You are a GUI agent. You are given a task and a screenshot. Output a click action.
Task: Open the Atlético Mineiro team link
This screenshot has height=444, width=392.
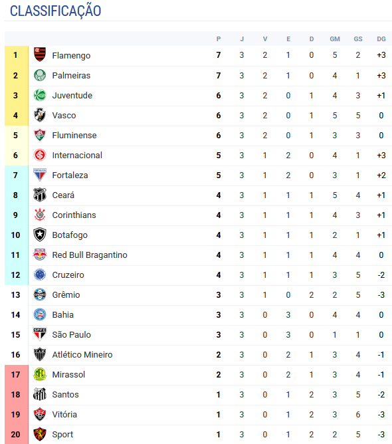tap(82, 354)
